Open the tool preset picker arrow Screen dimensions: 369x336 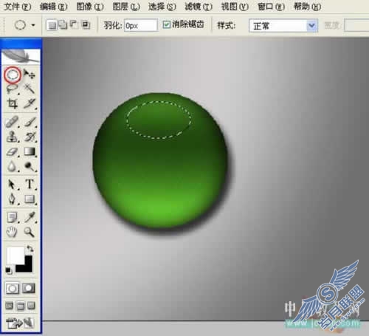point(33,25)
